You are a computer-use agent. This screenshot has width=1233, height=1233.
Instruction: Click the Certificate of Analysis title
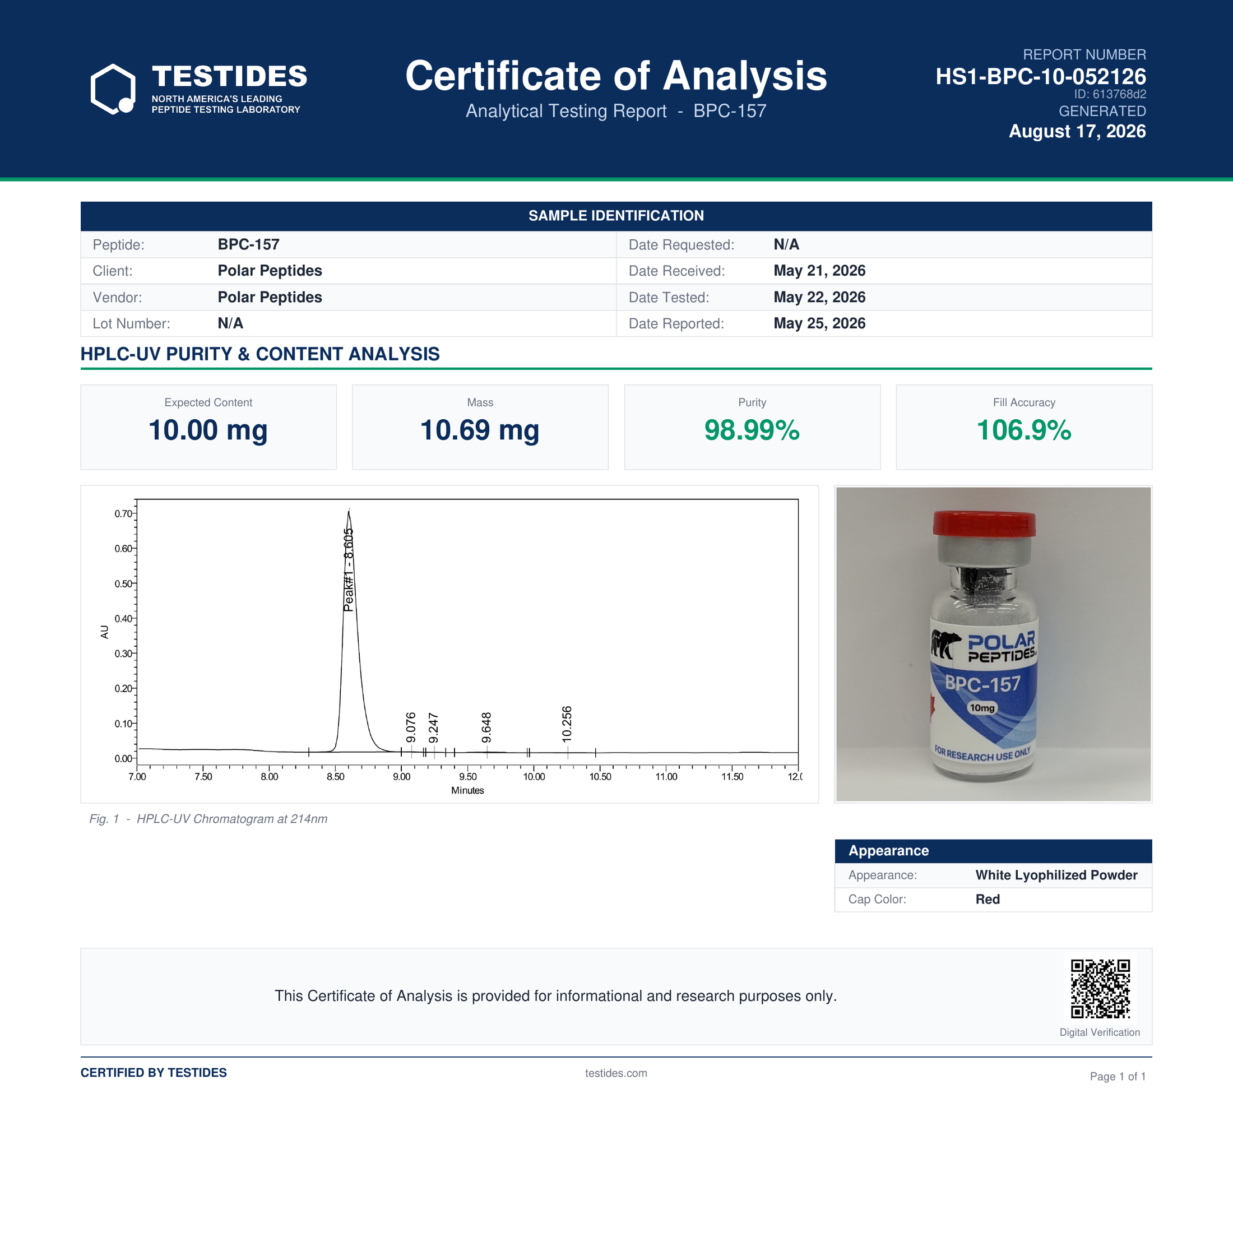(616, 76)
